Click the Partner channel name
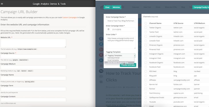 tap(152, 89)
